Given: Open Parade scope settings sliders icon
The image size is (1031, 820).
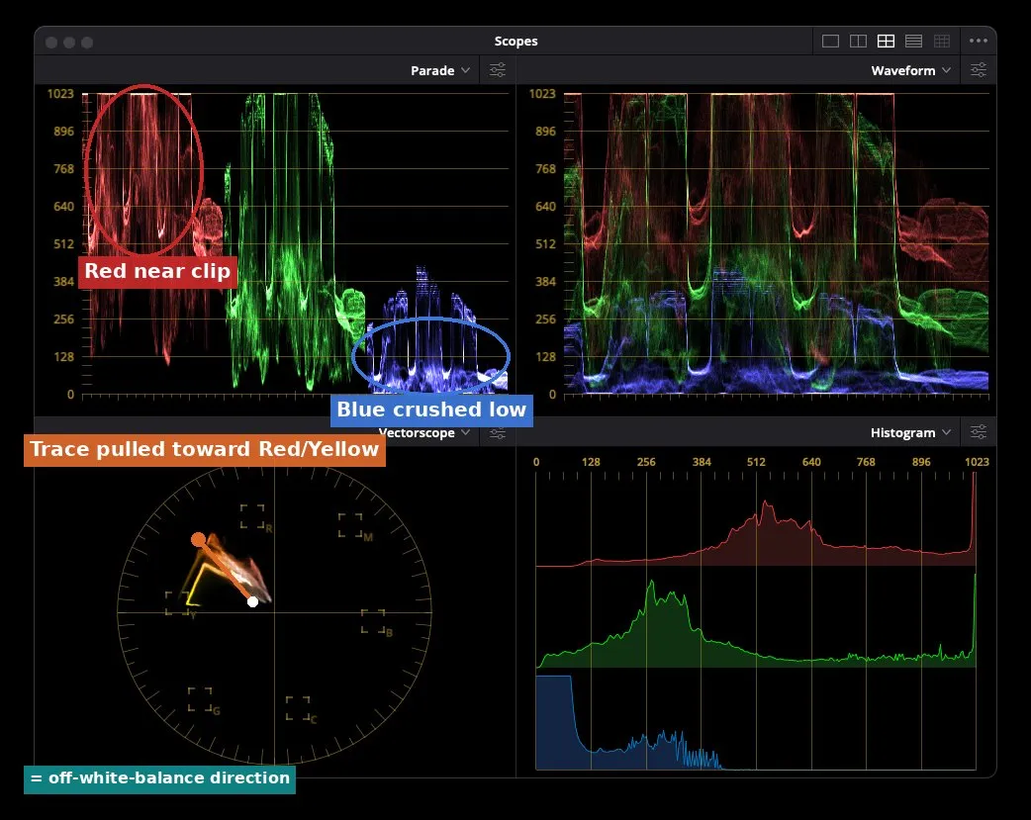Looking at the screenshot, I should click(x=498, y=69).
